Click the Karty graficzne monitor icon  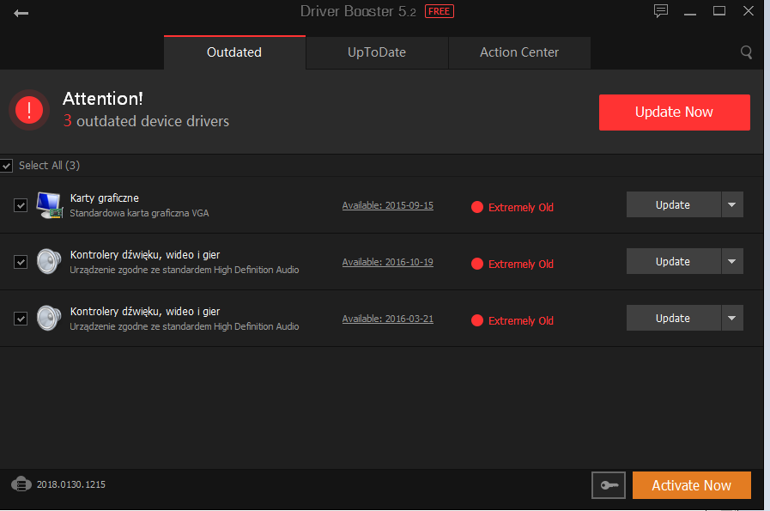(49, 205)
